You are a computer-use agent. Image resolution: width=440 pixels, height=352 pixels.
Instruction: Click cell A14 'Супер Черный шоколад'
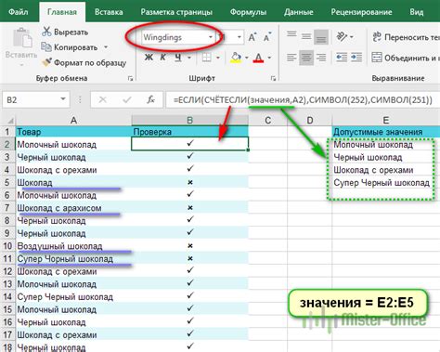coord(73,296)
